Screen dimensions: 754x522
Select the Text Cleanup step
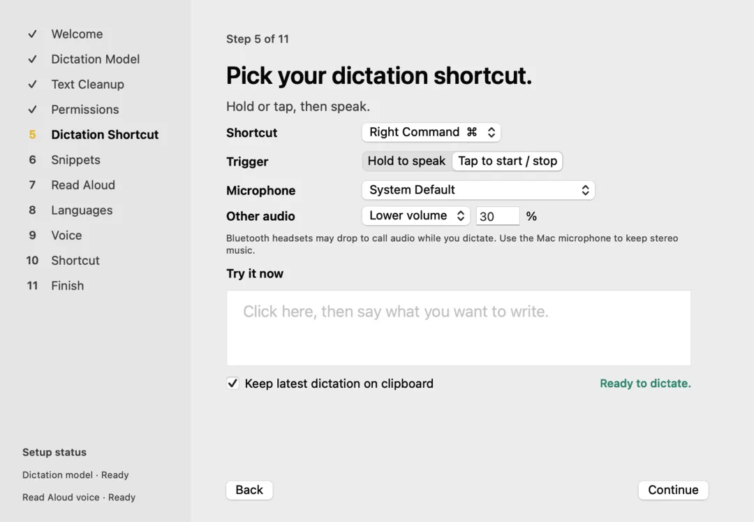point(87,84)
